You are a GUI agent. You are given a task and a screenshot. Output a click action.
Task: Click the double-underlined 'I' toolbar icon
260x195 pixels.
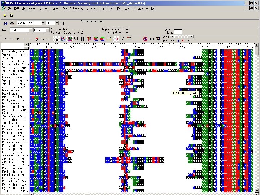point(30,39)
